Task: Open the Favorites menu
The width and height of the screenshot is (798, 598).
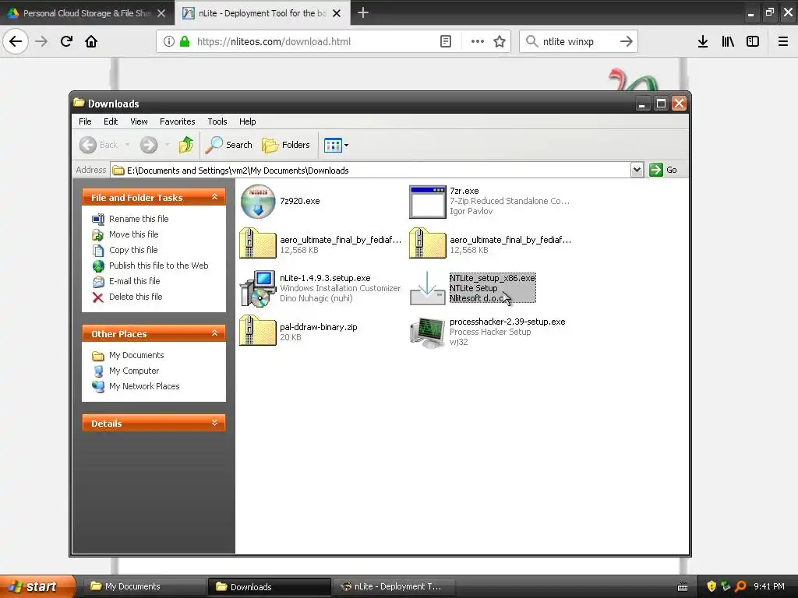Action: (x=177, y=121)
